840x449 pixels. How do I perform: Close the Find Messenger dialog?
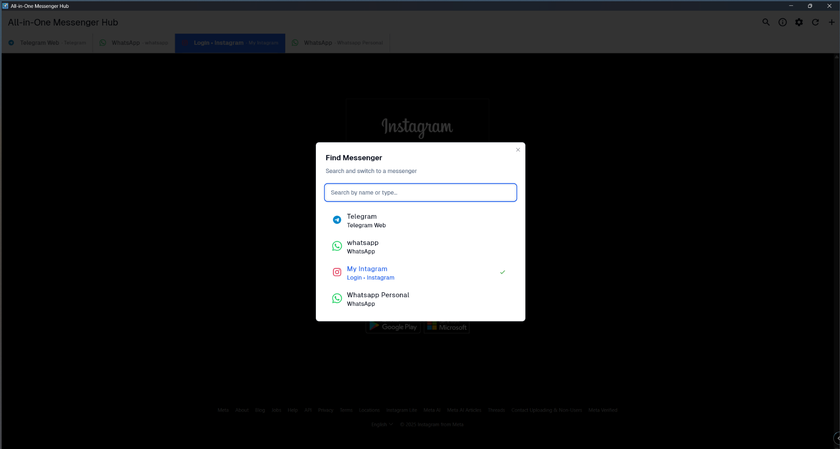(518, 150)
